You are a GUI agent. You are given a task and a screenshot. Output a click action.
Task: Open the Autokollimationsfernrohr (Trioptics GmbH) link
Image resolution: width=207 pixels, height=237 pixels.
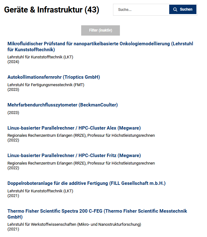(x=54, y=77)
